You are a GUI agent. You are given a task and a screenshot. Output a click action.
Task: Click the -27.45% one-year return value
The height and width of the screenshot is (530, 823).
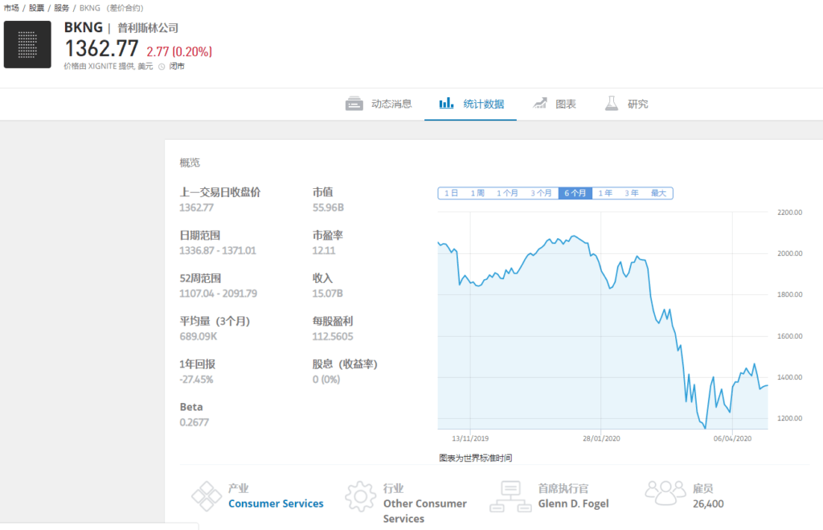click(196, 380)
